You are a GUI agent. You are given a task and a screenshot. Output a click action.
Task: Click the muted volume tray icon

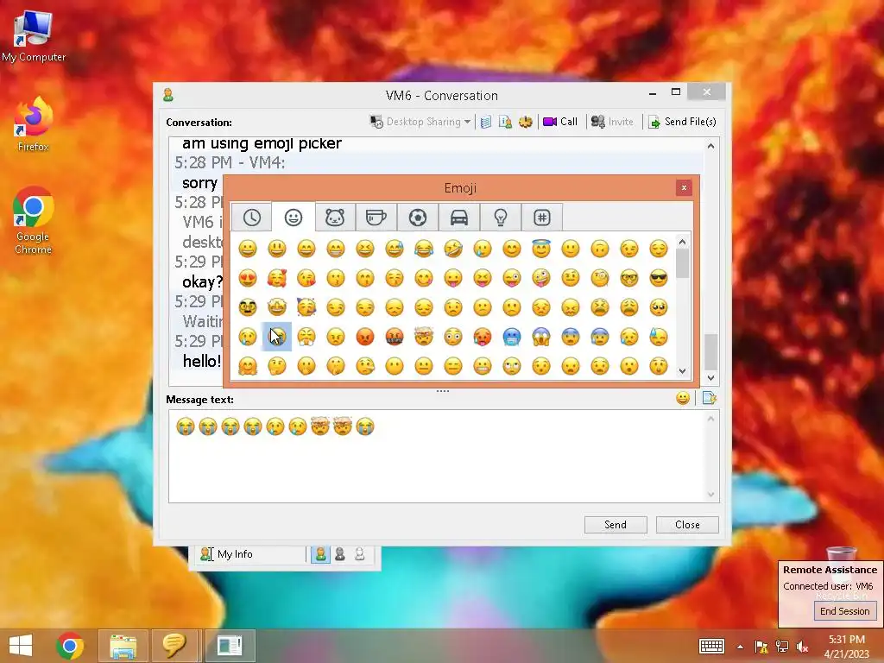pyautogui.click(x=802, y=647)
